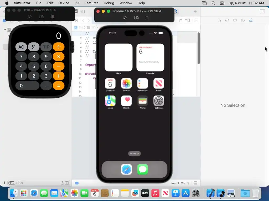Open Wallet app on iPhone home screen
Image resolution: width=269 pixels, height=201 pixels.
pyautogui.click(x=142, y=101)
